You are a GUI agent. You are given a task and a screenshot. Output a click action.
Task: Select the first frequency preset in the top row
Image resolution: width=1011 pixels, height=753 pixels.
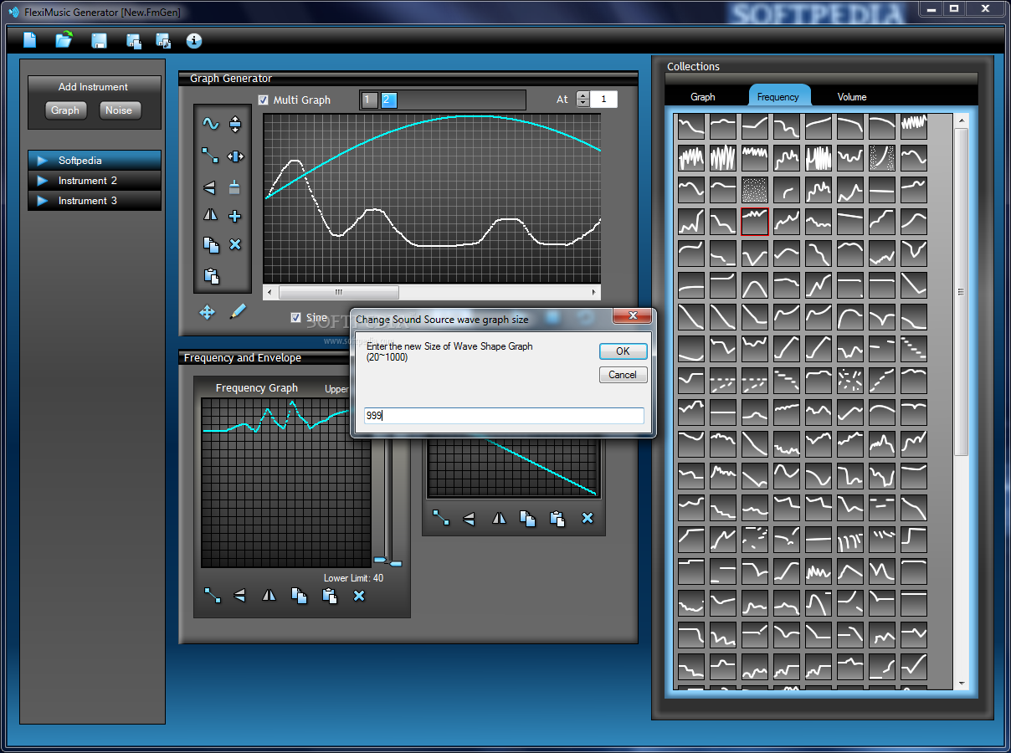691,126
